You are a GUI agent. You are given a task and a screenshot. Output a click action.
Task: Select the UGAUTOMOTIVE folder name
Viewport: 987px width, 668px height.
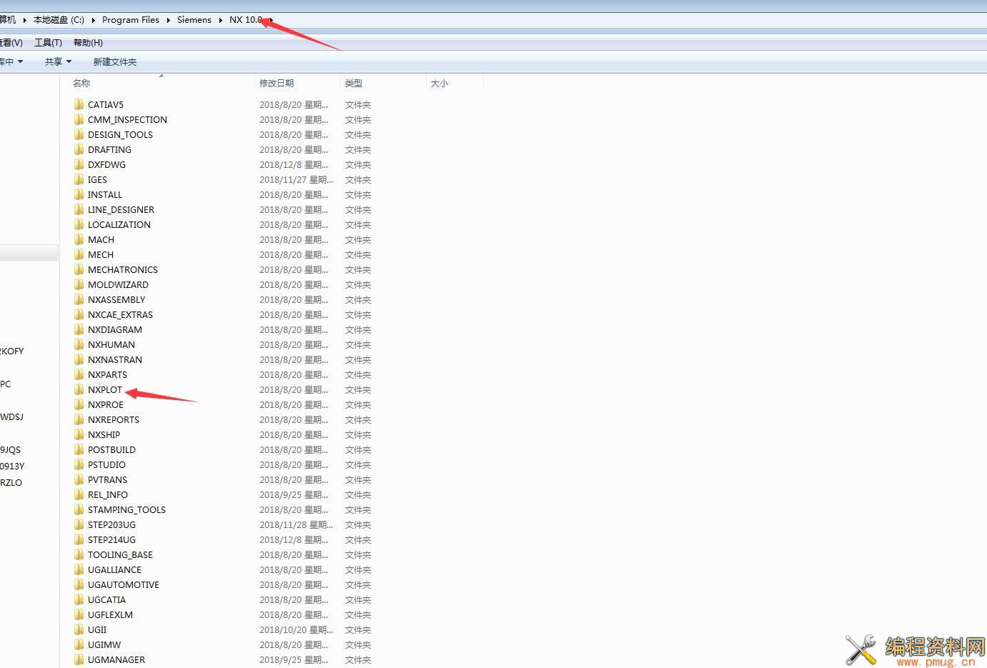(124, 584)
